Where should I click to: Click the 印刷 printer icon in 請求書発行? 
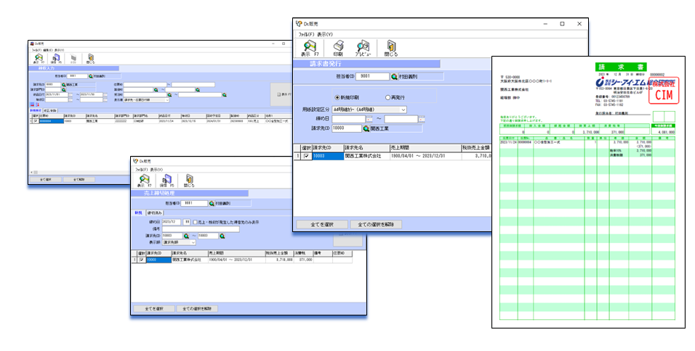(x=338, y=48)
